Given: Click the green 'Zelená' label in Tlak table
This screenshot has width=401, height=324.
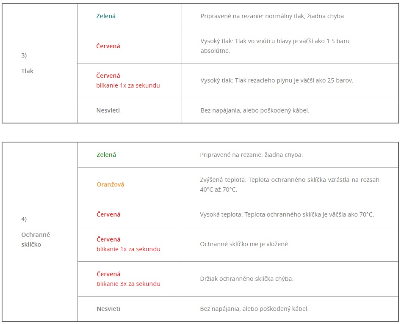Looking at the screenshot, I should [106, 16].
